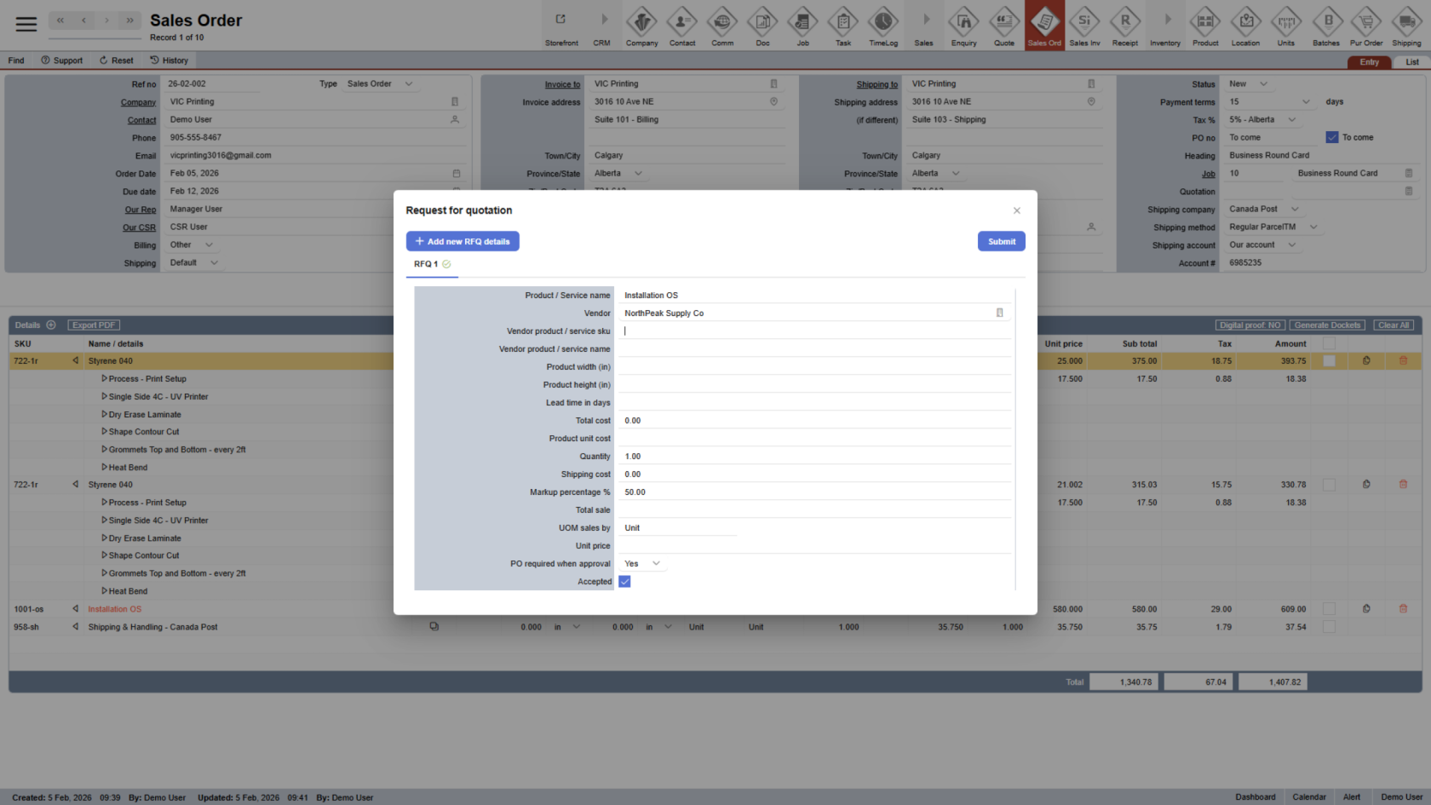
Task: Toggle the PO no To come checkbox
Action: [x=1332, y=137]
